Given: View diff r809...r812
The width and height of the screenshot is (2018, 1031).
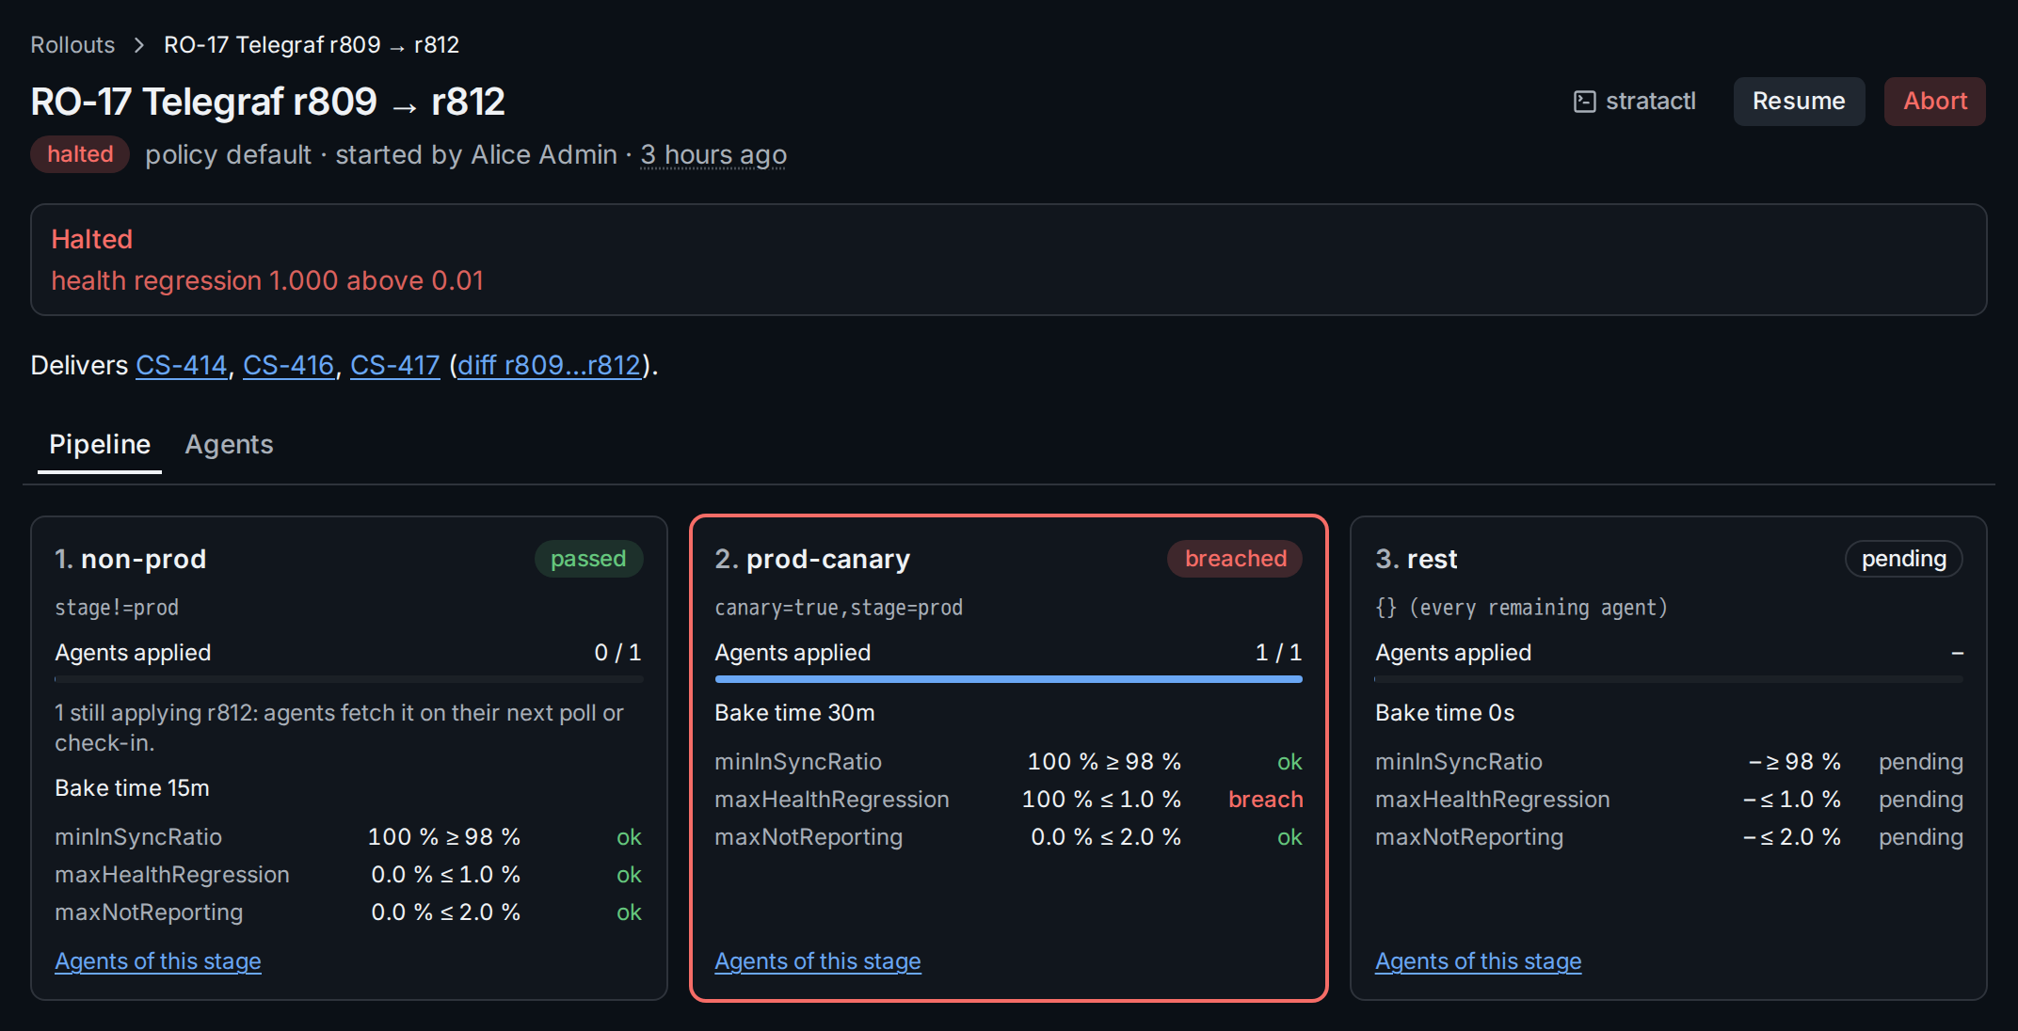Looking at the screenshot, I should click(x=549, y=365).
